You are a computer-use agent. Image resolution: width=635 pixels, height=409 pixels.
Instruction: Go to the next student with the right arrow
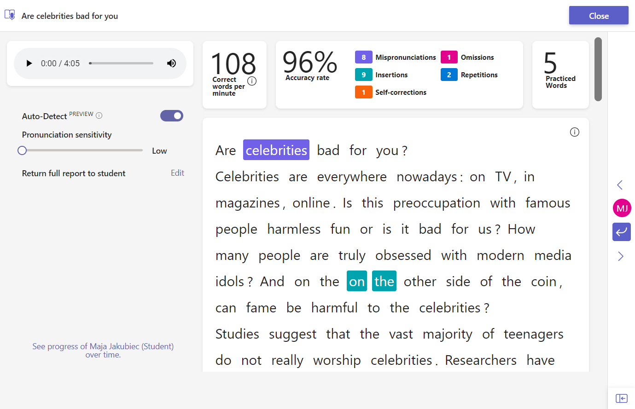click(x=620, y=256)
